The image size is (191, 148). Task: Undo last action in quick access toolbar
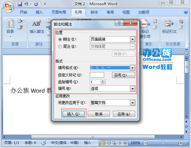tap(26, 4)
